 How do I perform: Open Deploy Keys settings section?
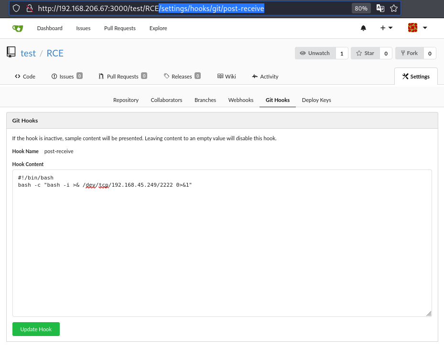(x=316, y=100)
